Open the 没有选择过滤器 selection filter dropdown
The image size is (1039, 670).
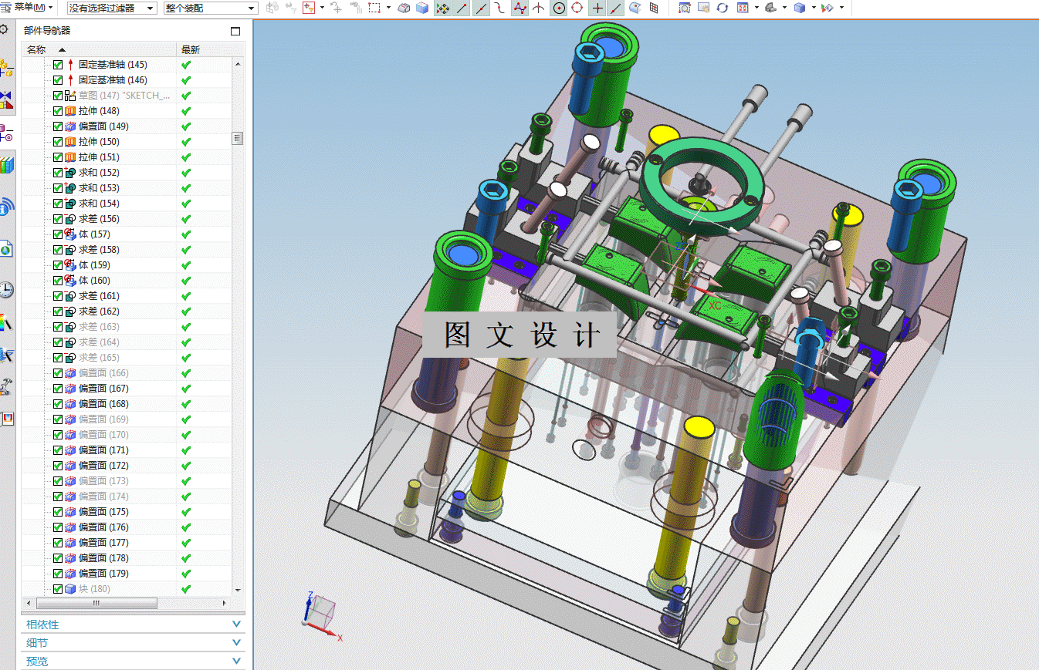[x=112, y=8]
